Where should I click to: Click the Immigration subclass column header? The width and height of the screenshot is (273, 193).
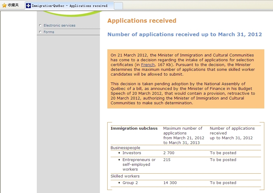pos(134,128)
